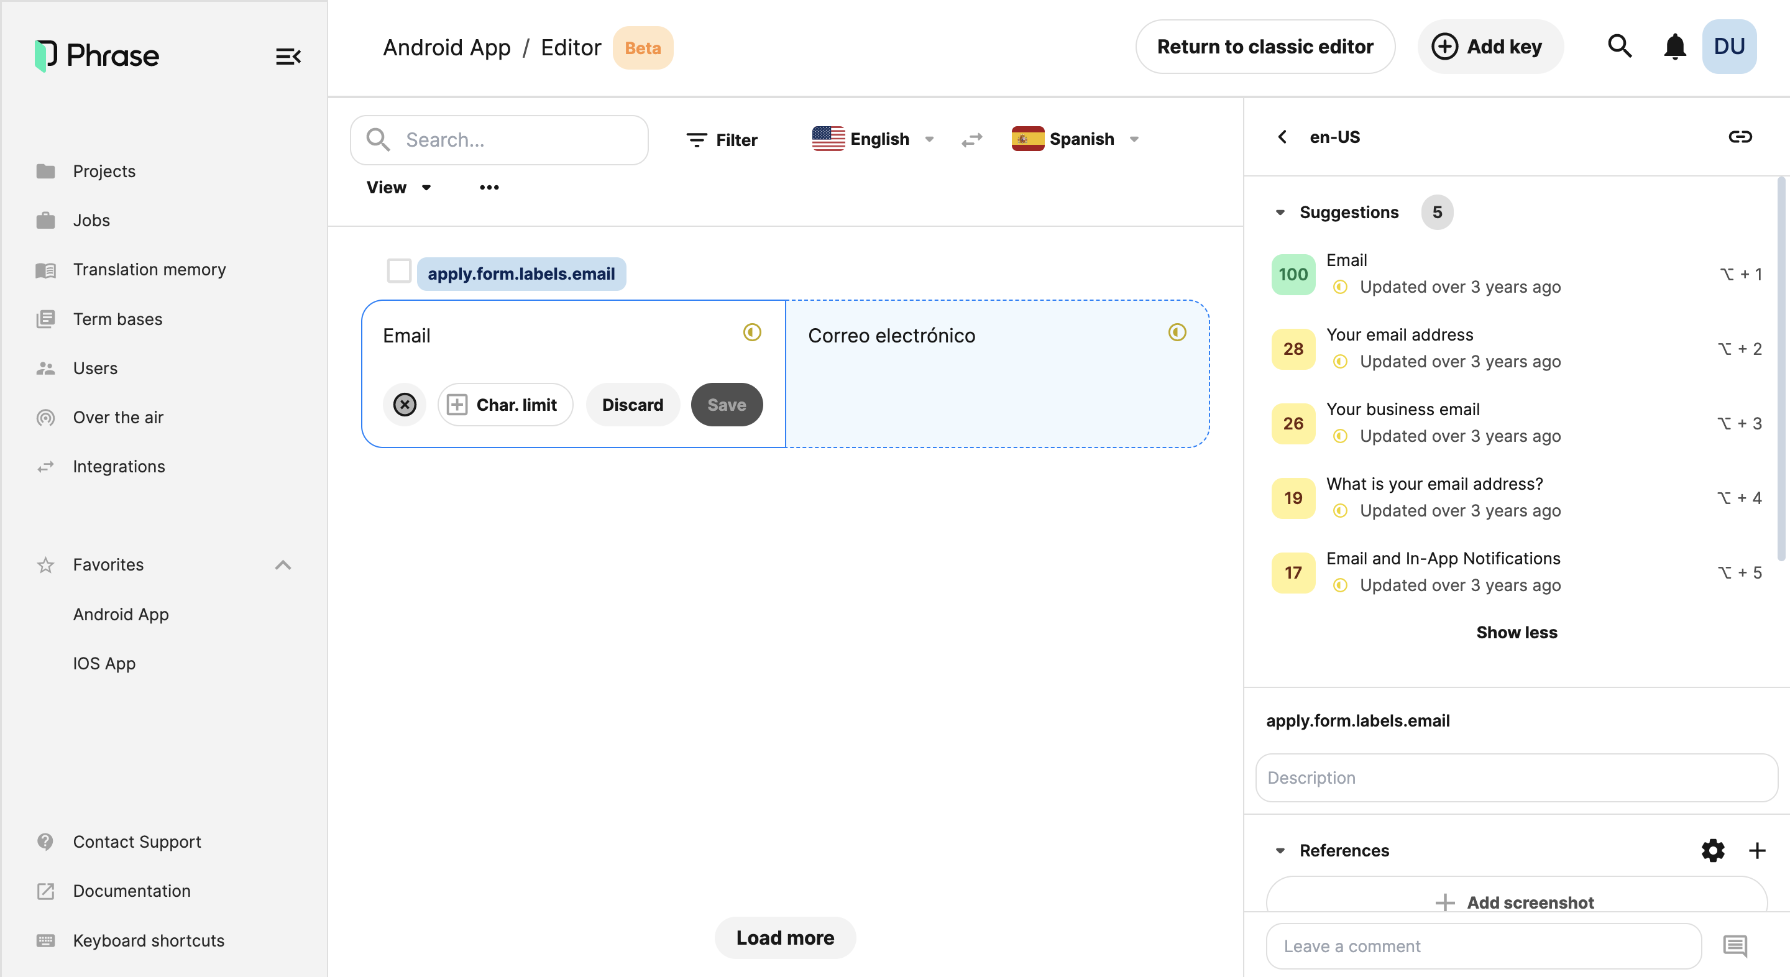Image resolution: width=1790 pixels, height=977 pixels.
Task: Toggle the checkbox next to apply.form.labels.email
Action: click(398, 272)
